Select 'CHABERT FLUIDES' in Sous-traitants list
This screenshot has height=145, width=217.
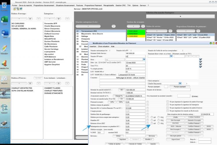click(52, 88)
